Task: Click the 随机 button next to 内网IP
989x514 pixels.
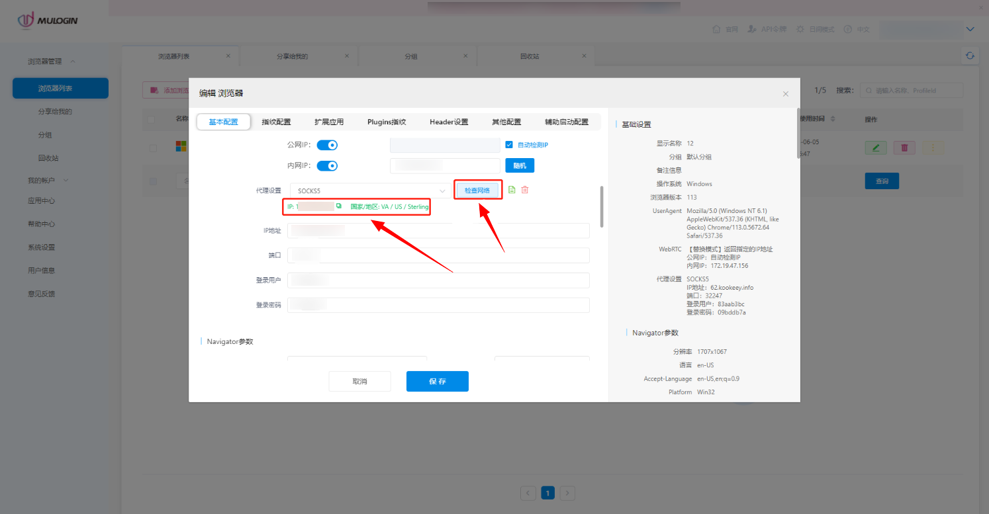Action: 520,165
